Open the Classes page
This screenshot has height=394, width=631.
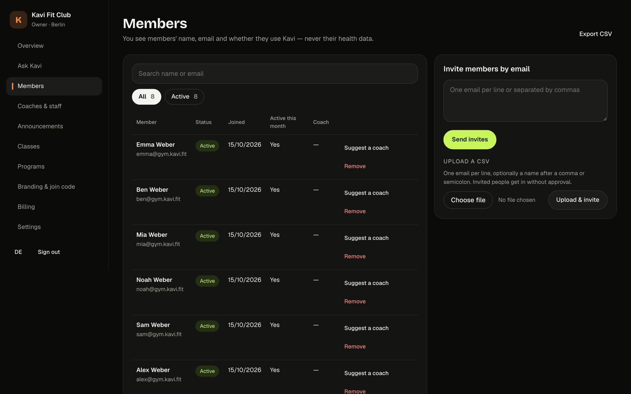pos(54,146)
